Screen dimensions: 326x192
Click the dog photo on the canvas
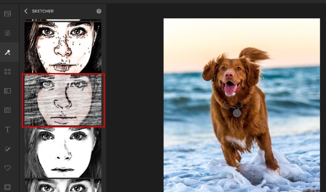pos(242,105)
